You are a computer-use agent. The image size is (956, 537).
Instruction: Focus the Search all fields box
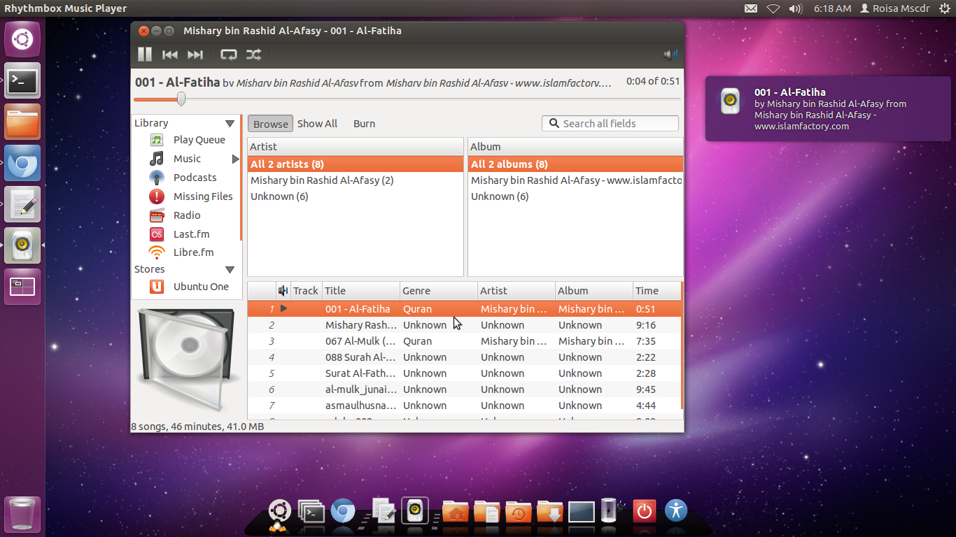pyautogui.click(x=610, y=123)
